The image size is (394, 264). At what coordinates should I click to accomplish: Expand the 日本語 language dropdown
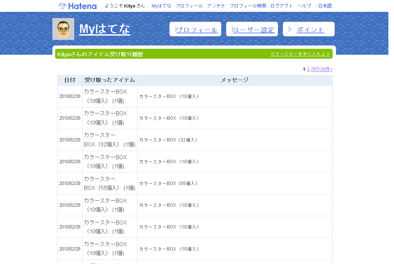click(x=323, y=6)
